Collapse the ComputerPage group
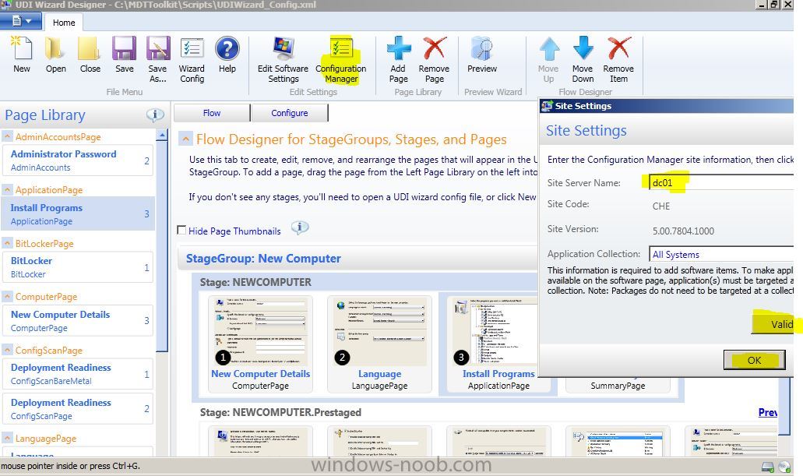 [7, 296]
